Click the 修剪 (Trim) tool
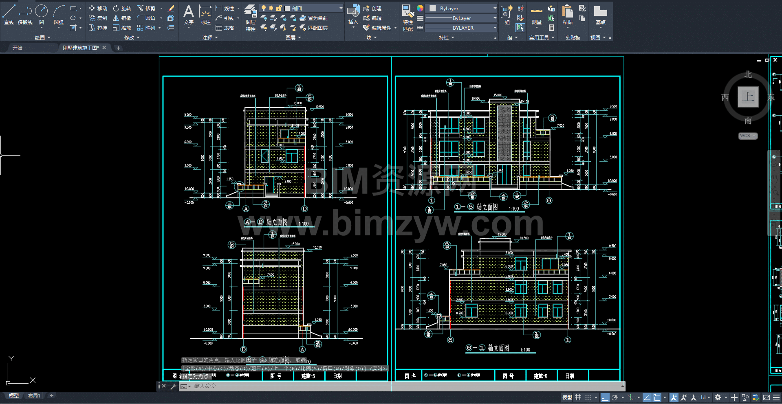The height and width of the screenshot is (404, 782). pyautogui.click(x=146, y=8)
